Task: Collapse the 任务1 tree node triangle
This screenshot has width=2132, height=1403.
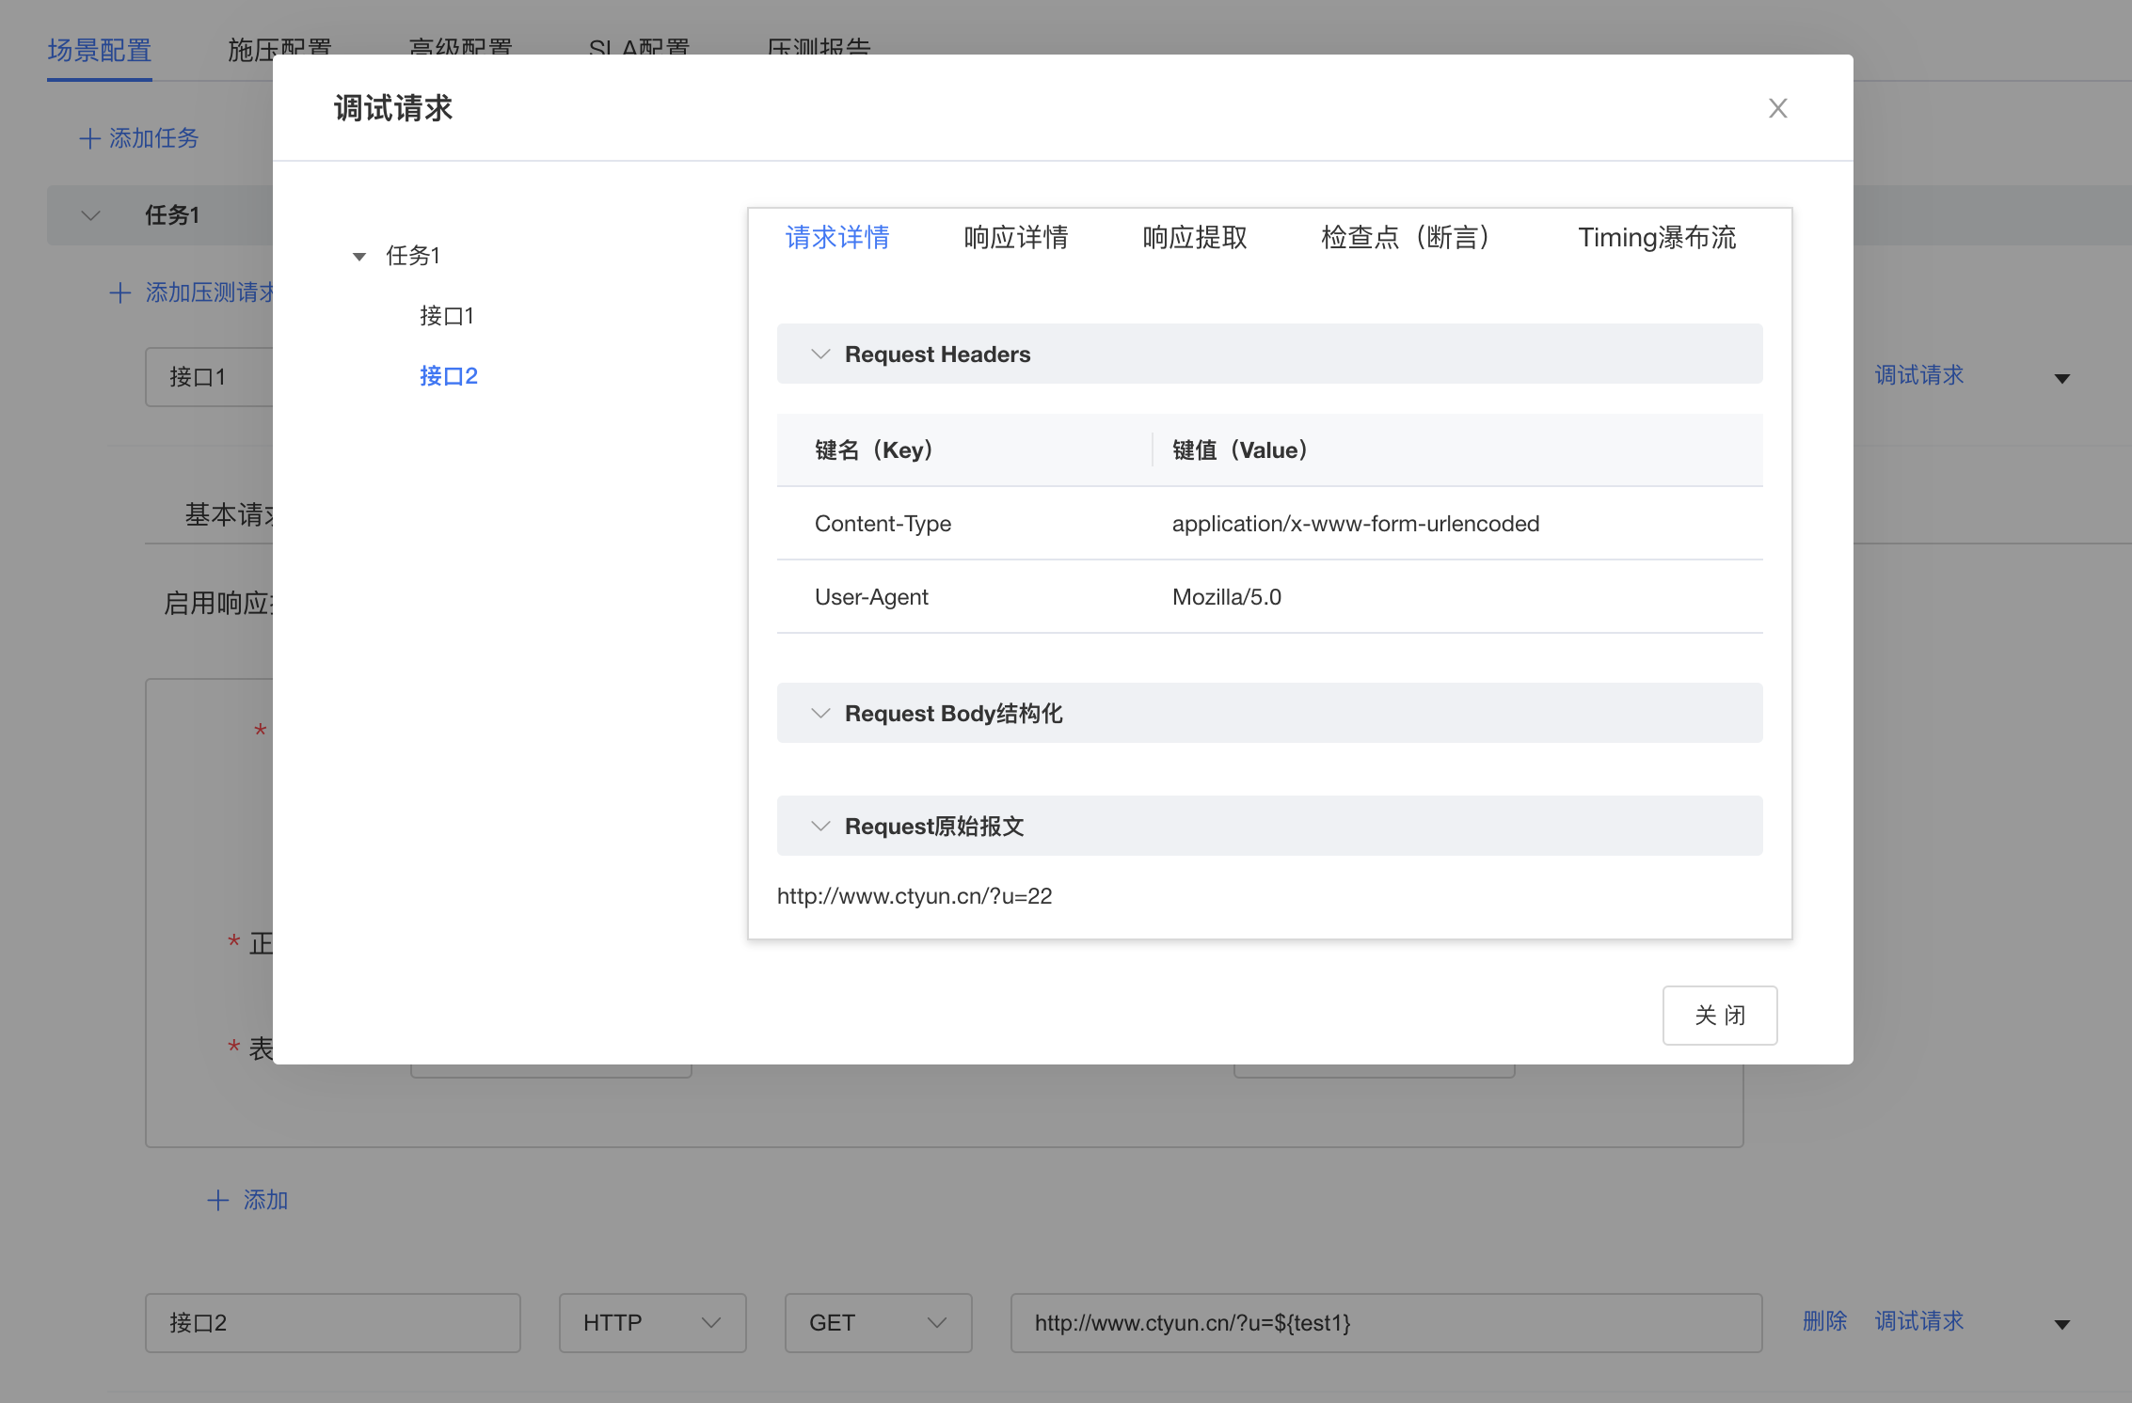Action: coord(358,257)
